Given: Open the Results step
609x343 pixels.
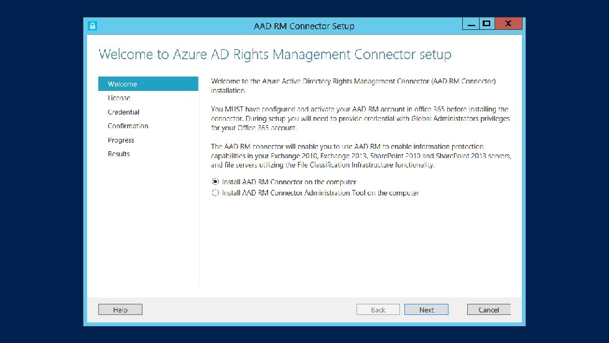Looking at the screenshot, I should (x=119, y=154).
